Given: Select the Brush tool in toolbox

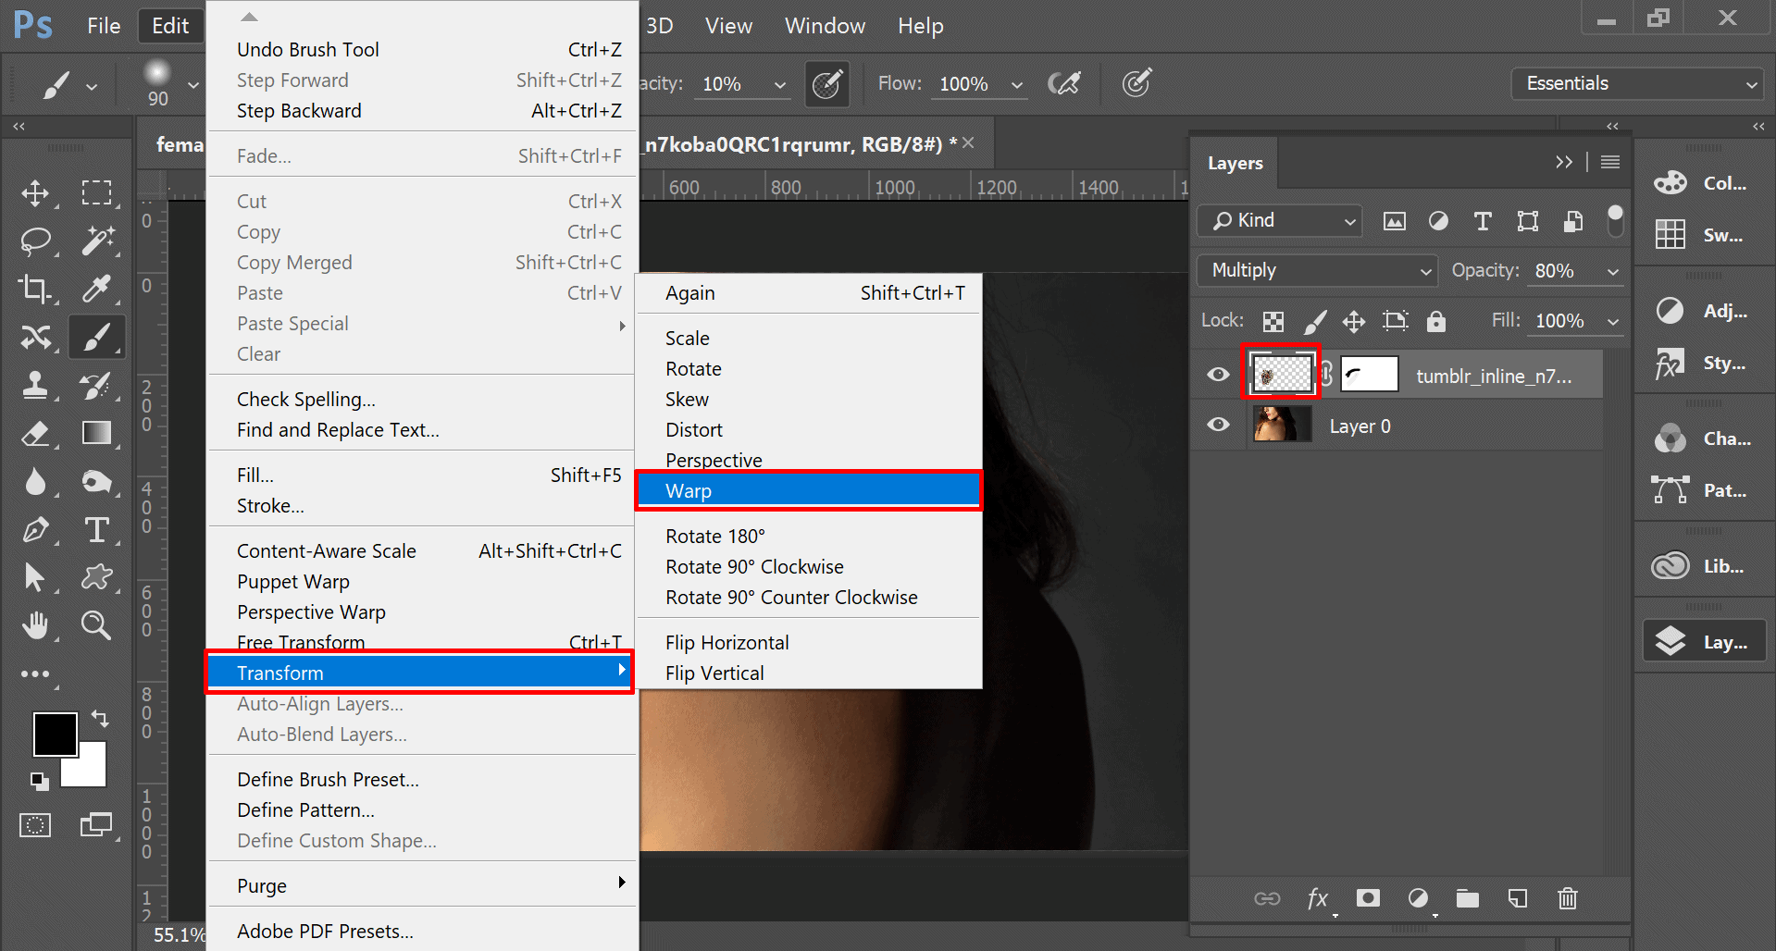Looking at the screenshot, I should pyautogui.click(x=96, y=337).
